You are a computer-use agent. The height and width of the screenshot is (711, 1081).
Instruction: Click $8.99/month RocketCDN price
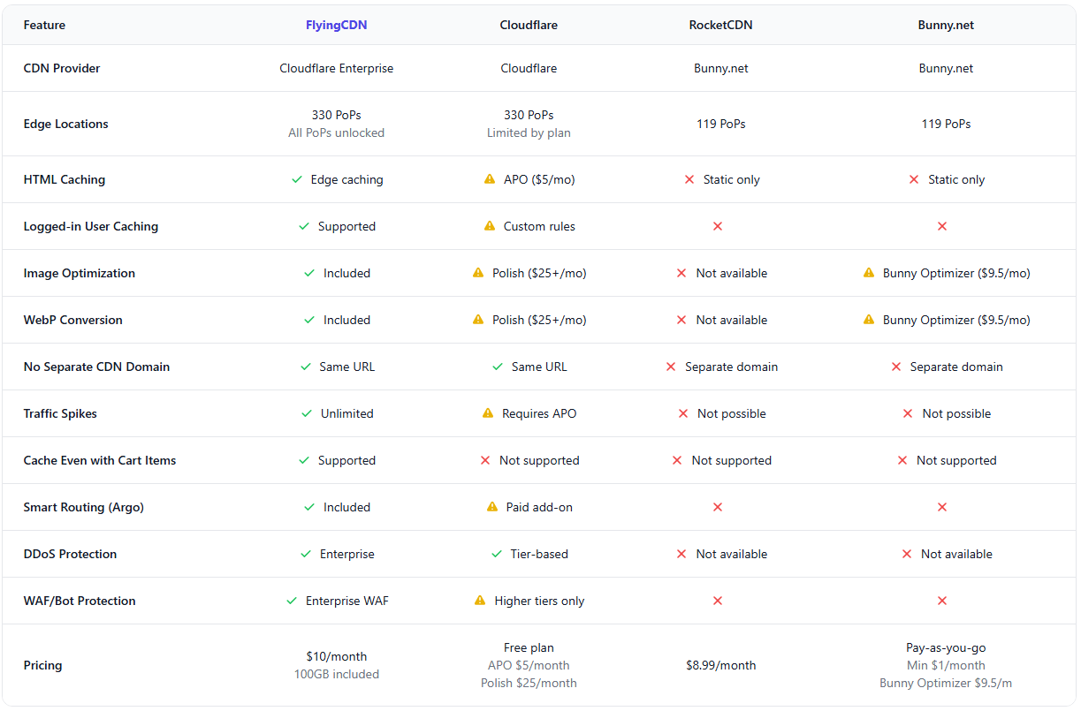(x=721, y=665)
